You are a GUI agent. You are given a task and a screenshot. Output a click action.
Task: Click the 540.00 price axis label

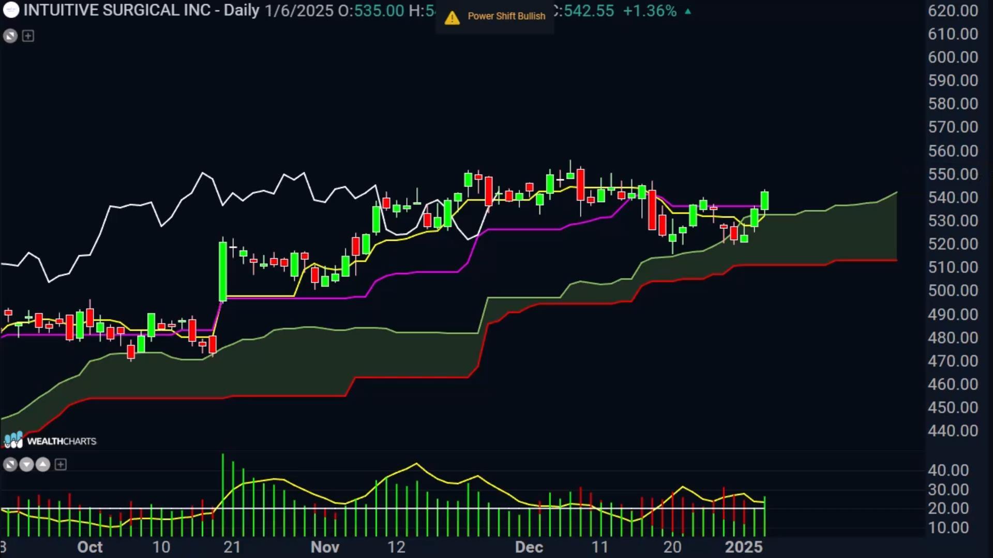[953, 197]
